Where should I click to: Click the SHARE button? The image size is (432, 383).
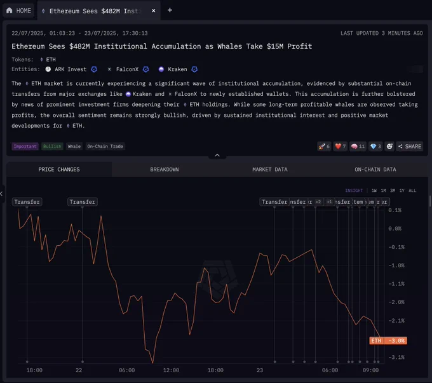coord(410,146)
